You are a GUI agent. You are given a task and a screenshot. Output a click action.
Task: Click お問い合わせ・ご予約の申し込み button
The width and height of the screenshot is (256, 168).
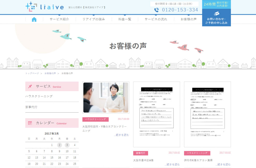click(216, 18)
